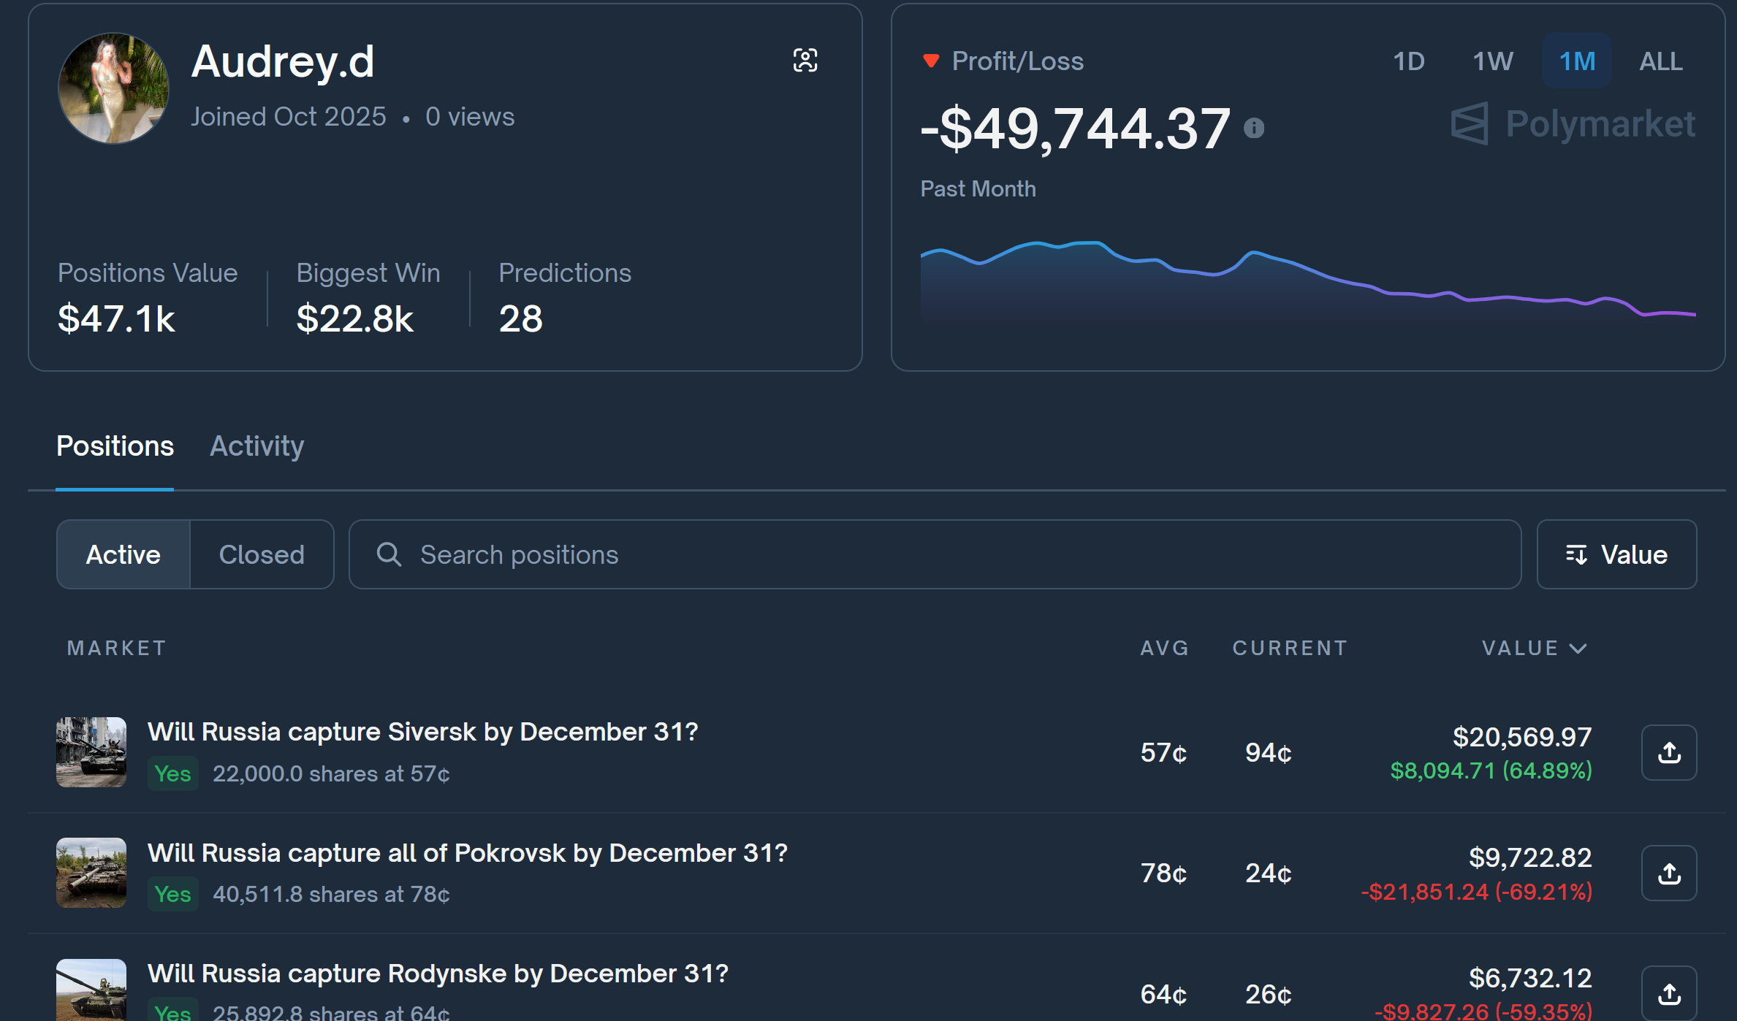
Task: Share the Pokrovsk position
Action: click(x=1669, y=873)
